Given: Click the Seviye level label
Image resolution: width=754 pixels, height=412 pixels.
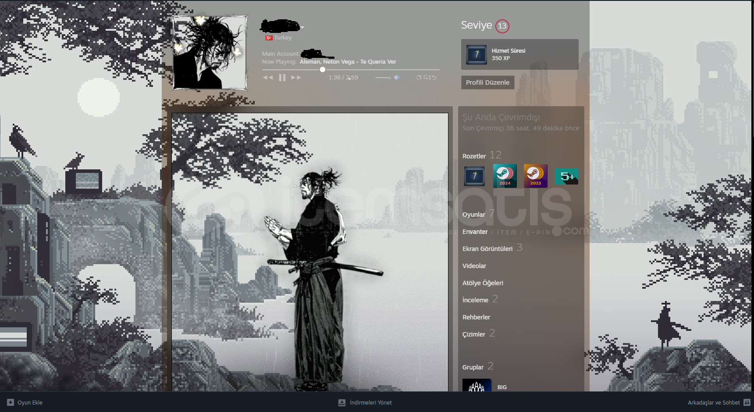Looking at the screenshot, I should click(477, 25).
